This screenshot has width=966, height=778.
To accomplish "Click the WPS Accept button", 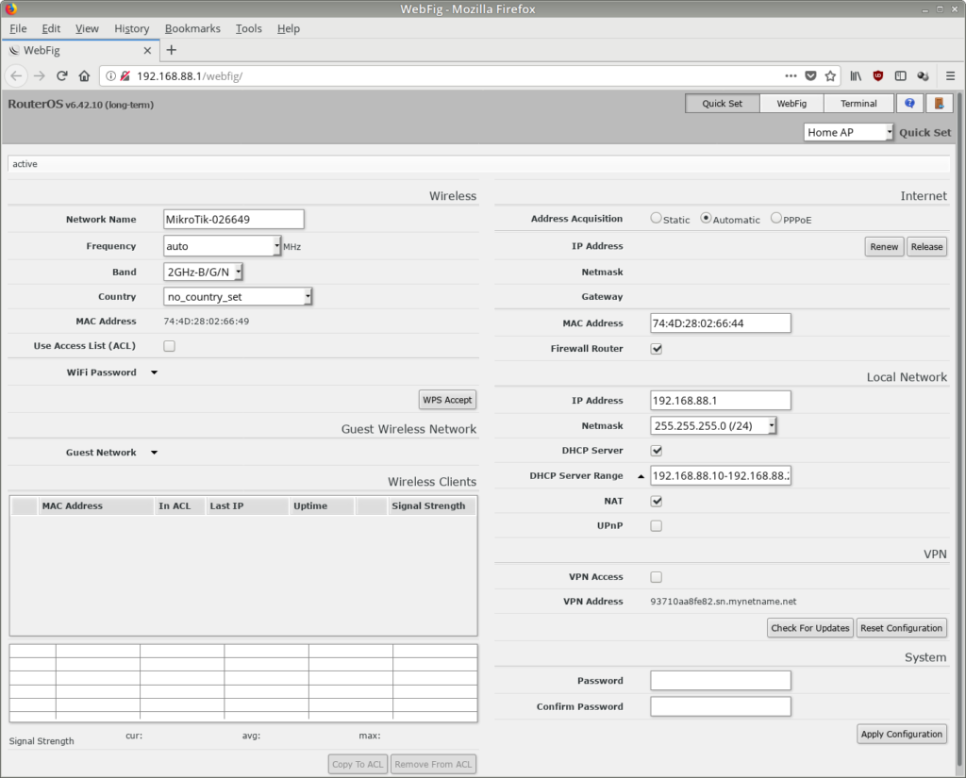I will pyautogui.click(x=447, y=400).
